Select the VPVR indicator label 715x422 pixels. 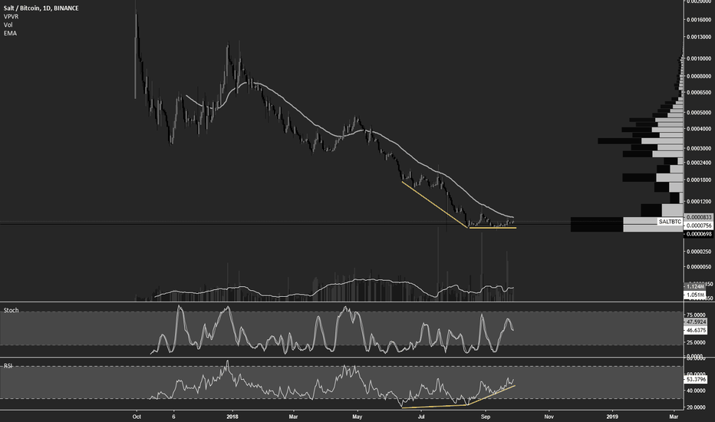(x=11, y=16)
